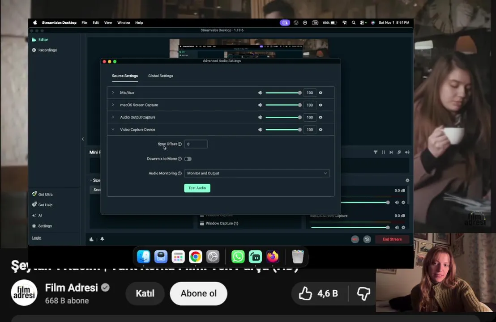
Task: Mute the Video Capture Device speaker icon
Action: tap(260, 130)
